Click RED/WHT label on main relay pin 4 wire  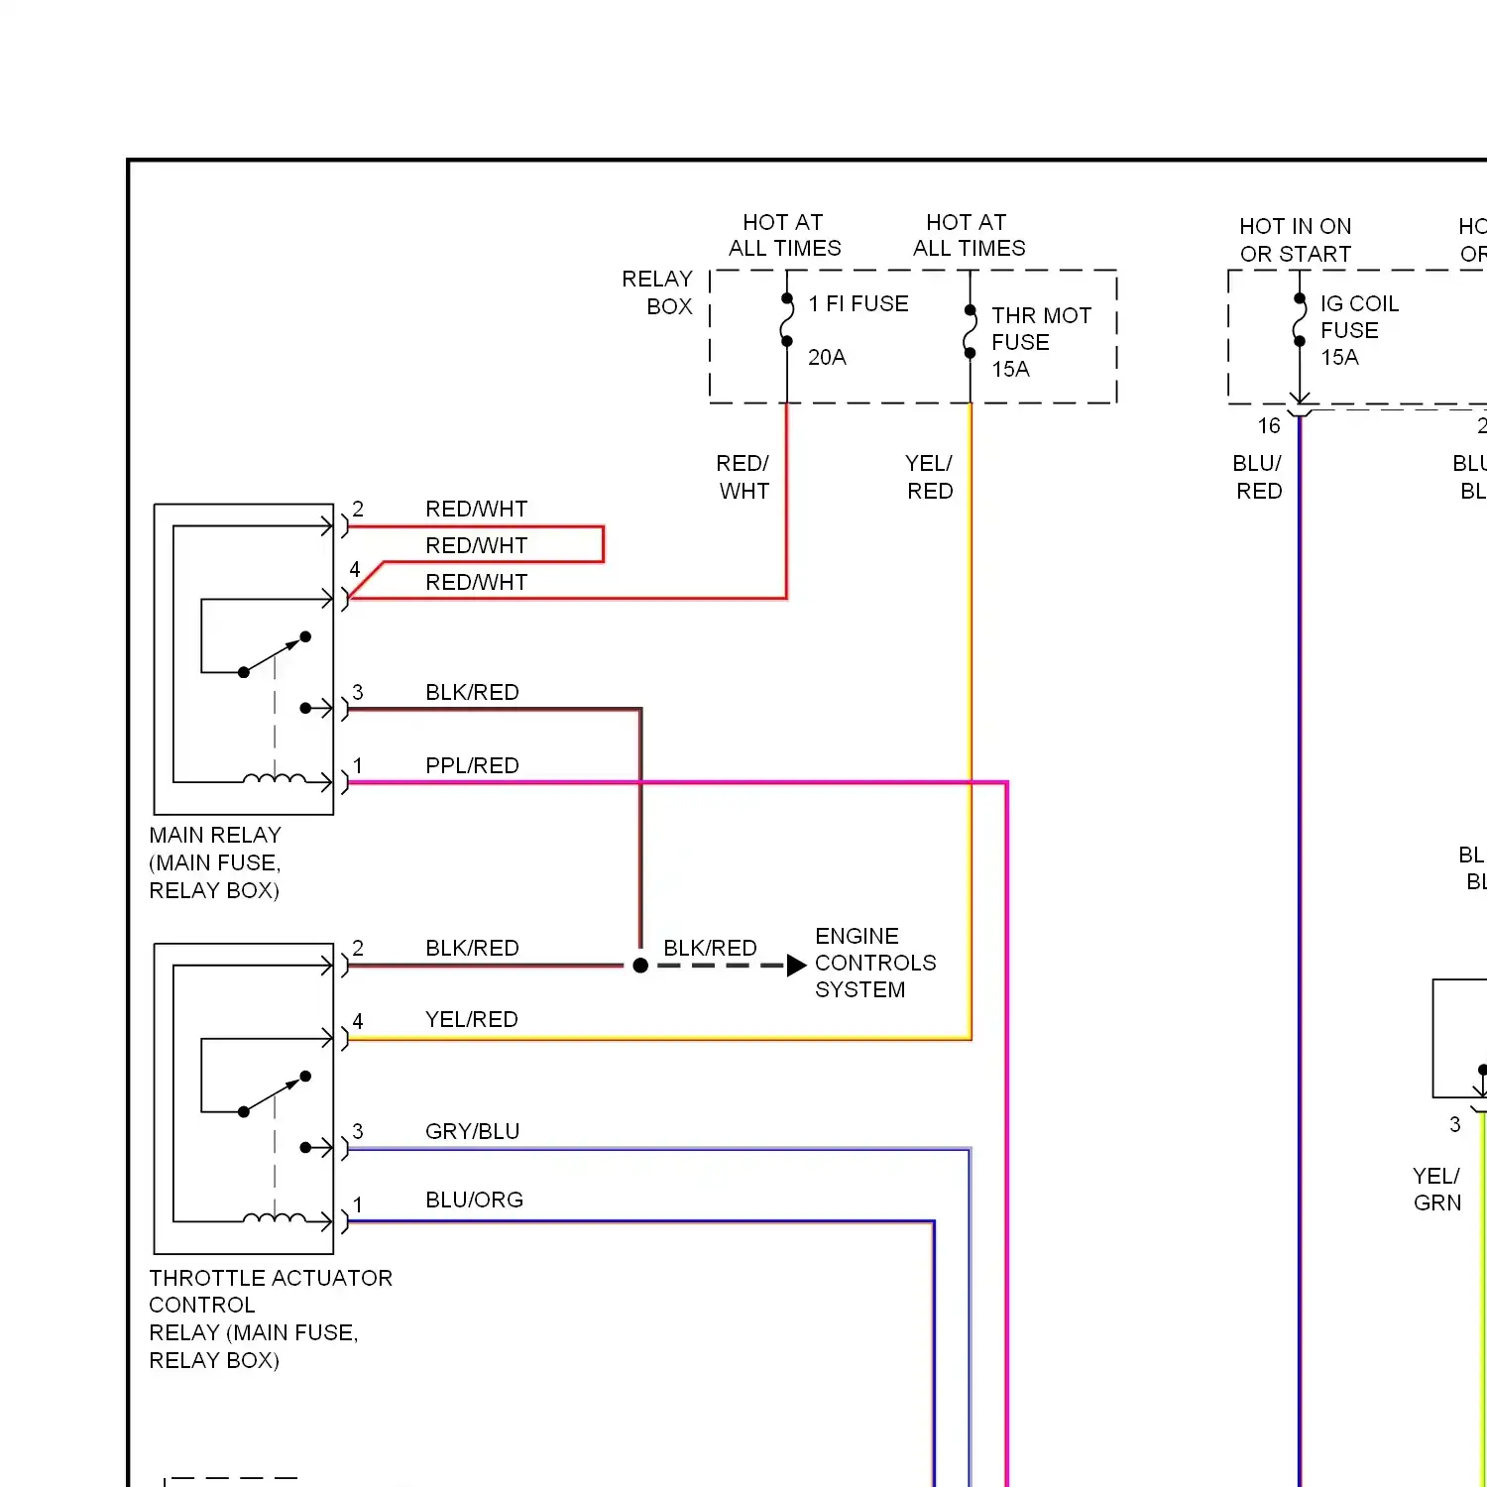coord(476,582)
